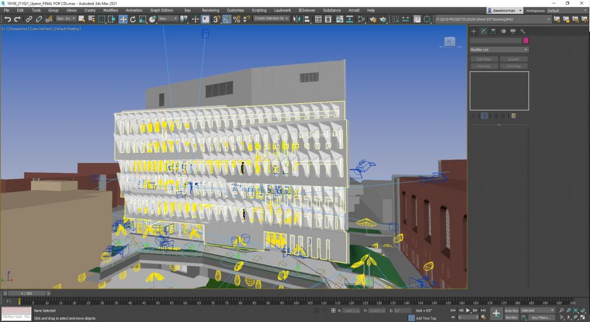Open the Reference Coordinate System View dropdown
Viewport: 590px width, 322px height.
click(x=168, y=19)
